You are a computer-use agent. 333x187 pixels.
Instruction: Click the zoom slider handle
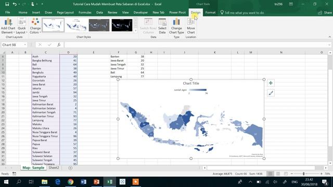pos(303,173)
